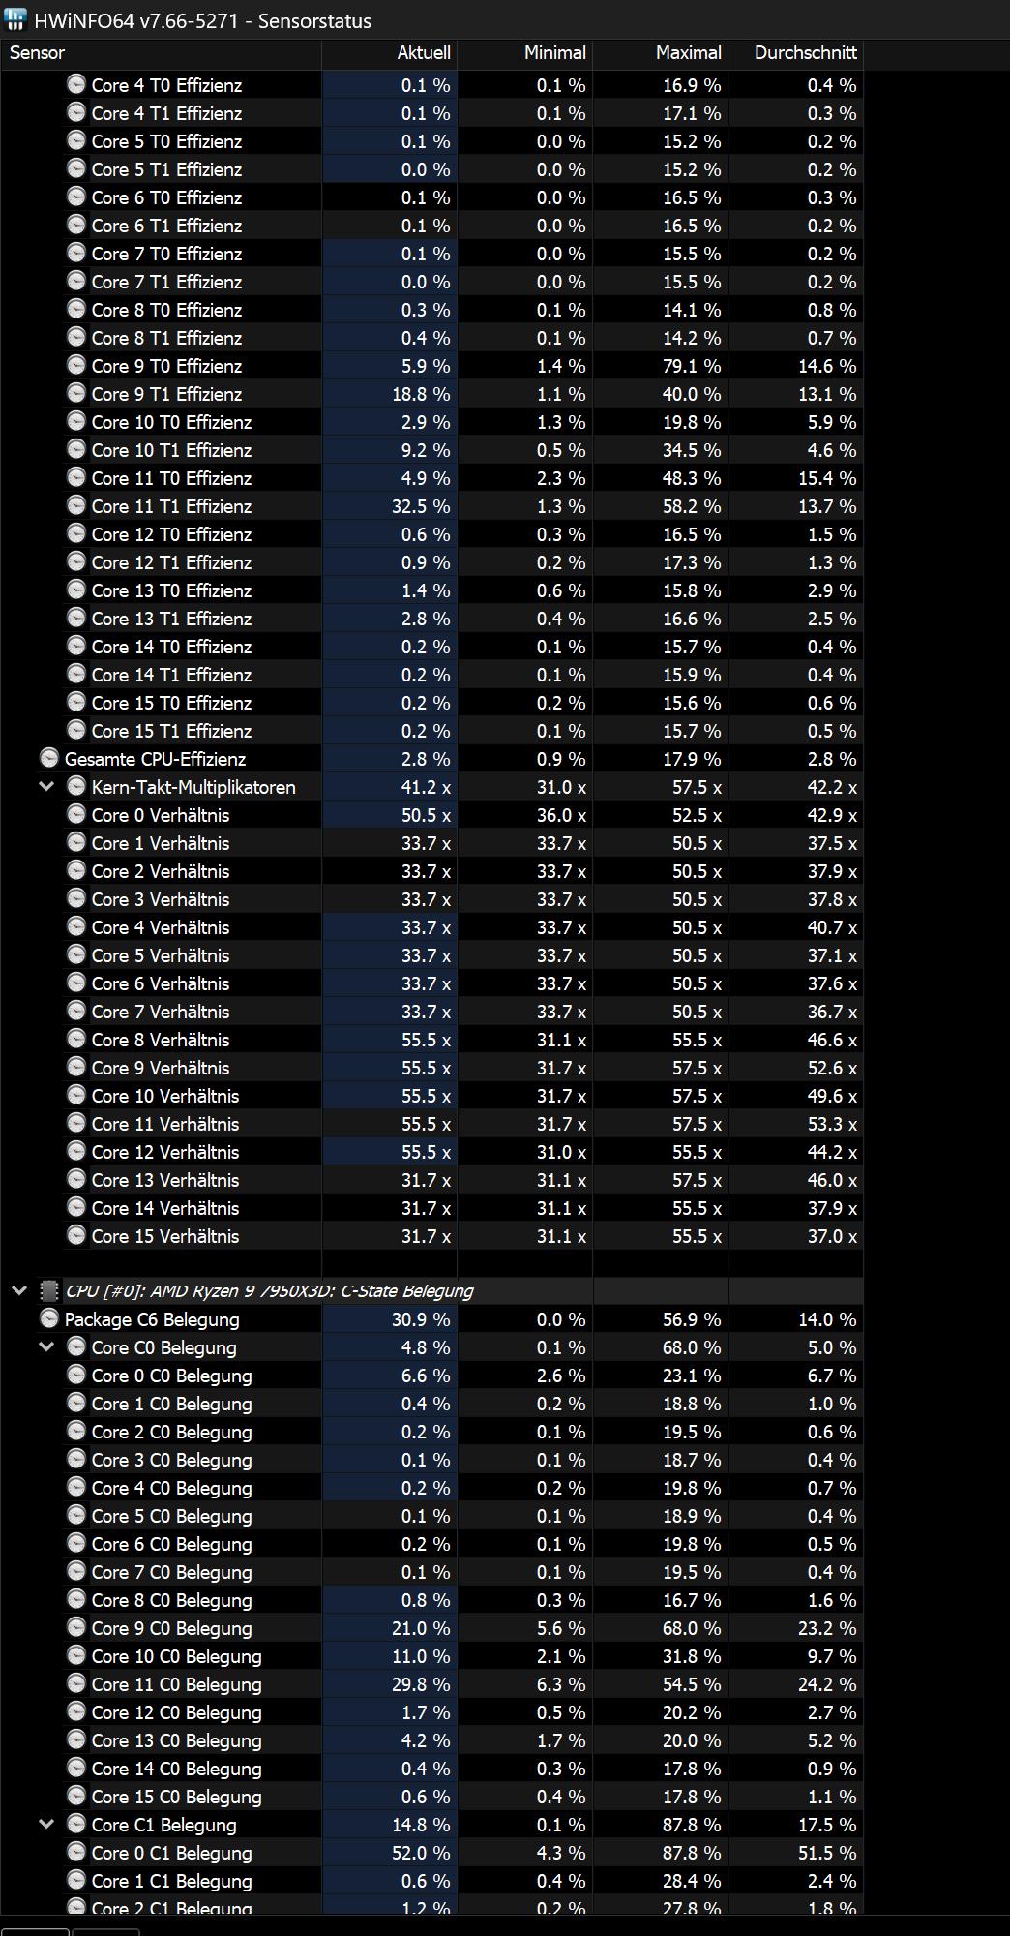Collapse the CPU C-State Belegung section
The height and width of the screenshot is (1936, 1010).
click(18, 1291)
